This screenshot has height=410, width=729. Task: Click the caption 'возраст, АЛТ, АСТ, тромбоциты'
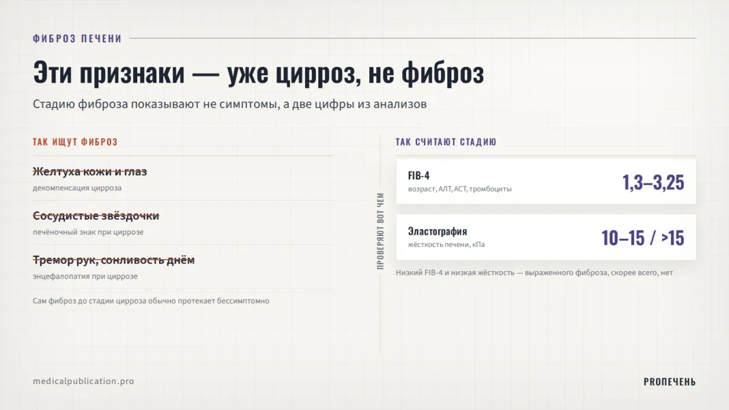click(x=459, y=189)
